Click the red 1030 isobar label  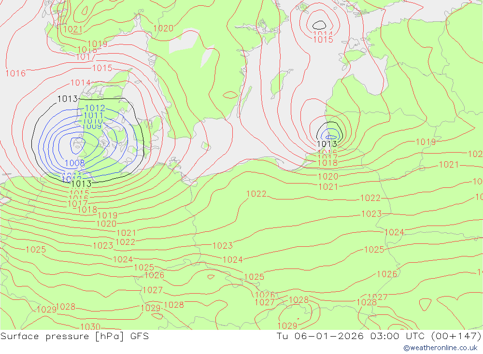click(x=90, y=326)
